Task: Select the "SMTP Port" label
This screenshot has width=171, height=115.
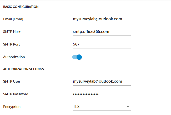Action: tap(12, 44)
